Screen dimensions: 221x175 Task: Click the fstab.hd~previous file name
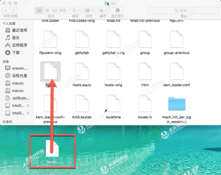(x=145, y=21)
